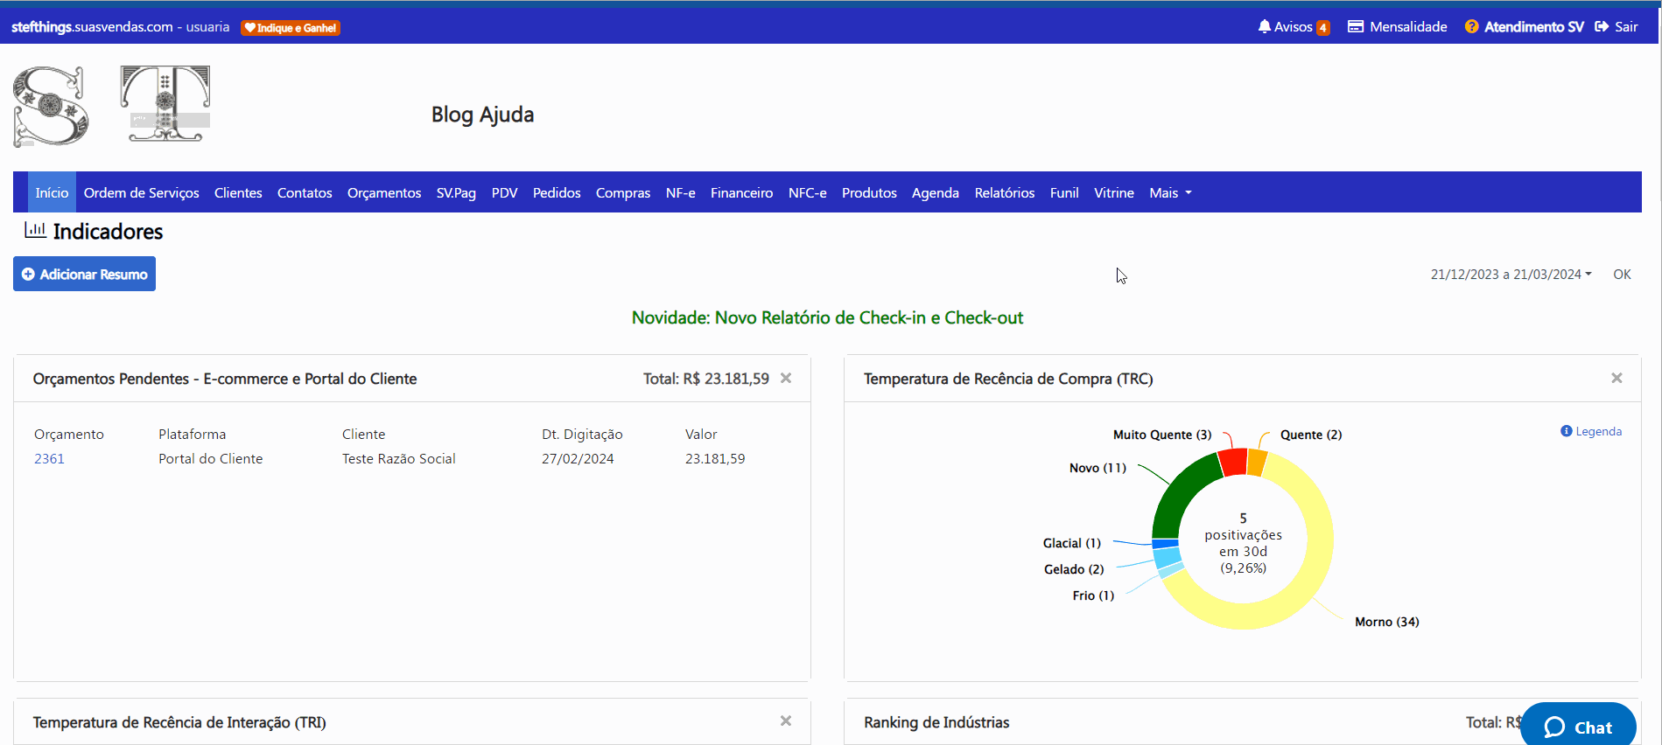Click the Valor column header
Viewport: 1662px width, 745px height.
[701, 434]
